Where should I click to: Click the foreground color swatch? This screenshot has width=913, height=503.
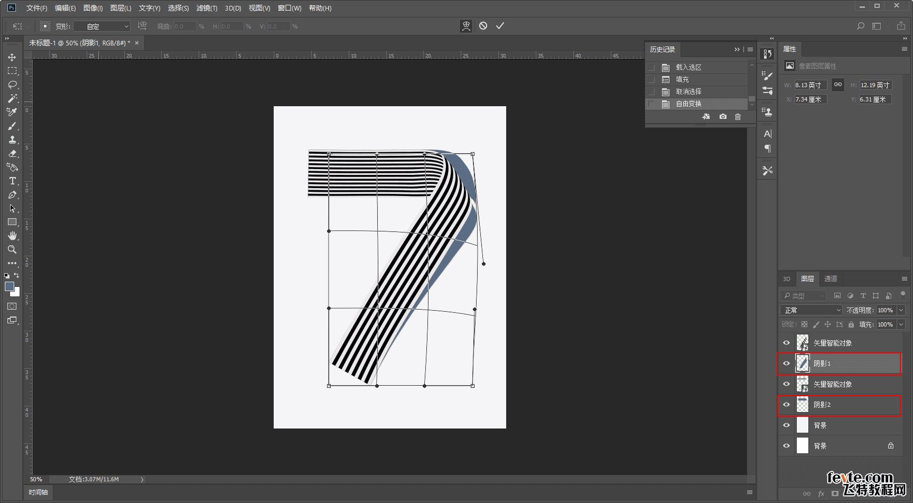[9, 286]
